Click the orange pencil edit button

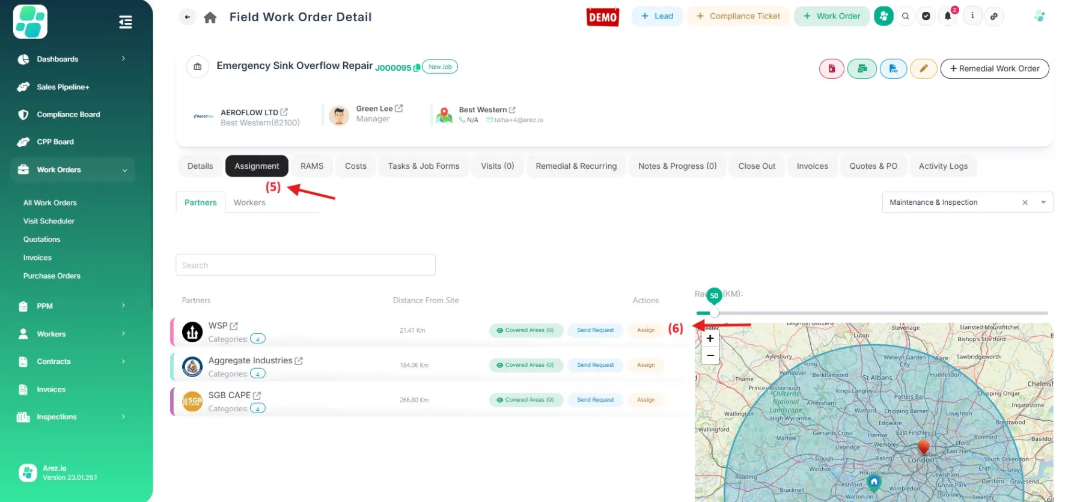coord(924,68)
